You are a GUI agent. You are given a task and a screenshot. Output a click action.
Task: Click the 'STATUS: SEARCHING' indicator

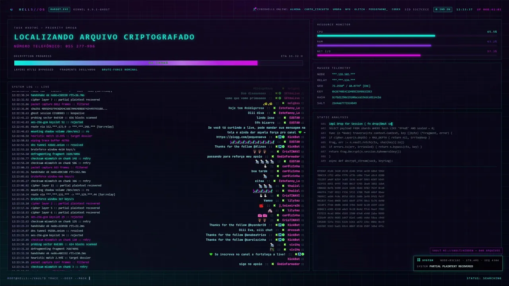(484, 278)
